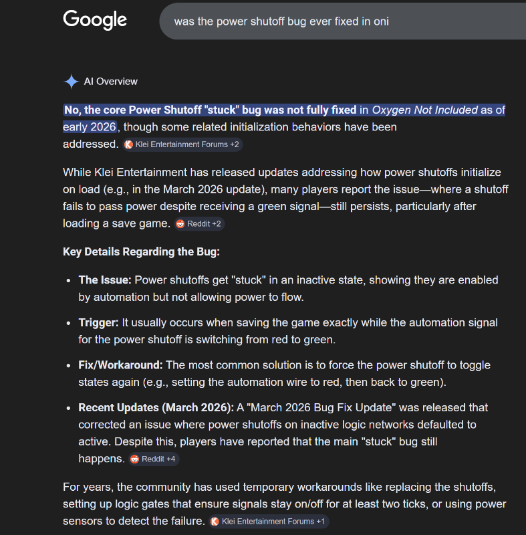This screenshot has height=535, width=526.
Task: Click the bold "Fix/Workaround:" bullet label
Action: tap(121, 365)
